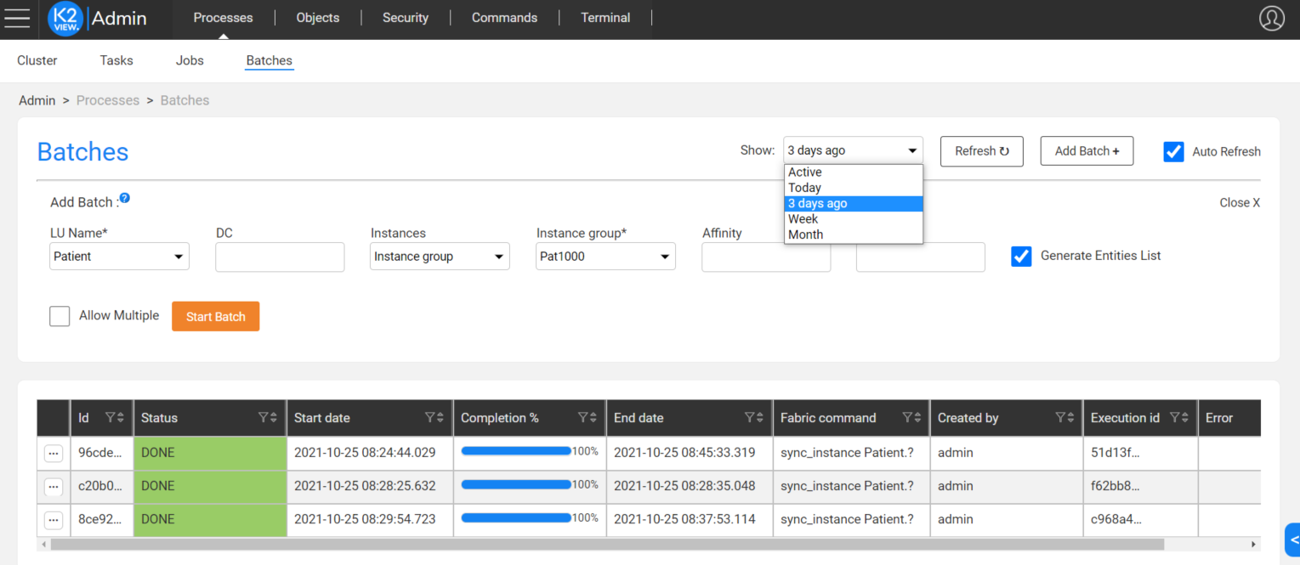Open row actions for batch 96cde

click(x=54, y=454)
